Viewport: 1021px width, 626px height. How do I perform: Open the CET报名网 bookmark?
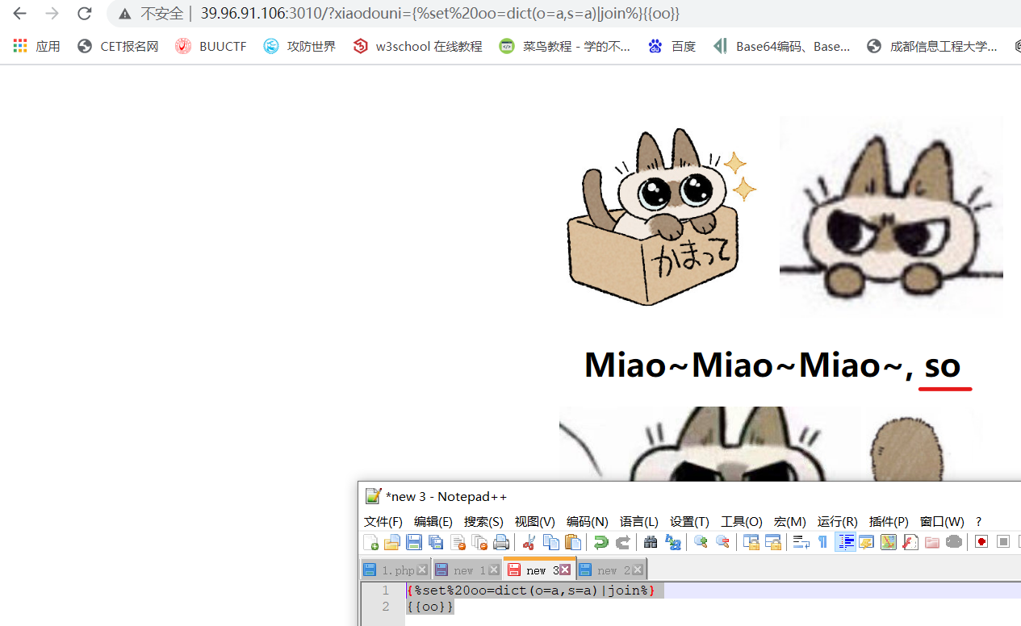[x=118, y=46]
